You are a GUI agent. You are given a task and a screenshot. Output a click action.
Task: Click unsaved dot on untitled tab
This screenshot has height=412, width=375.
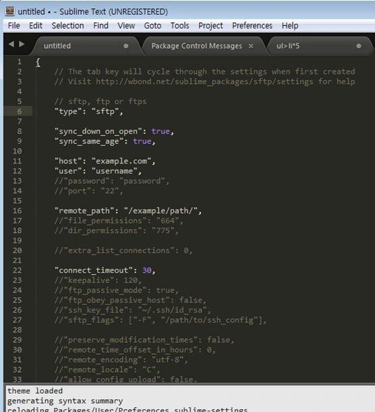coord(126,46)
